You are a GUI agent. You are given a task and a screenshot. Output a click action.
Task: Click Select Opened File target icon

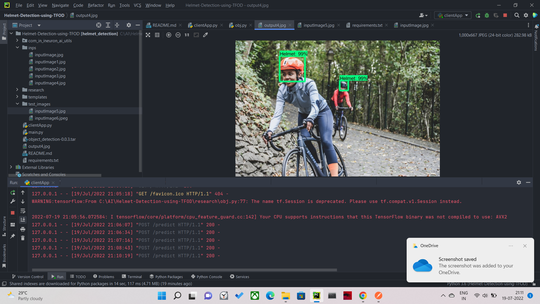(x=98, y=25)
